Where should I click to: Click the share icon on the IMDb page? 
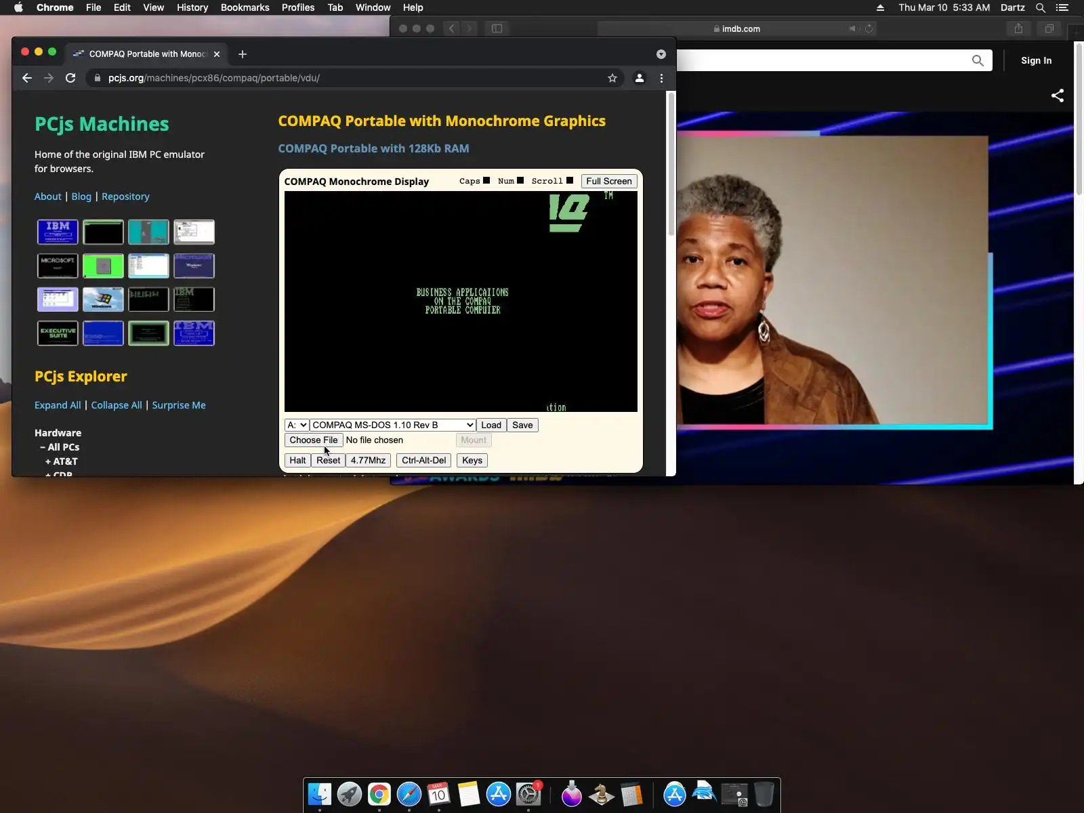[1058, 96]
